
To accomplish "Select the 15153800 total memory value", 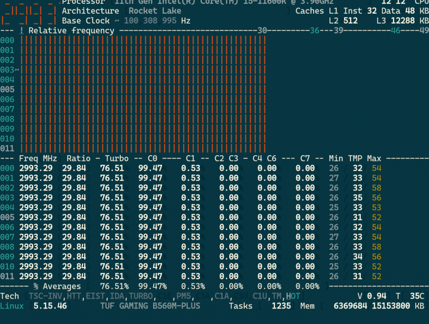I will 391,306.
